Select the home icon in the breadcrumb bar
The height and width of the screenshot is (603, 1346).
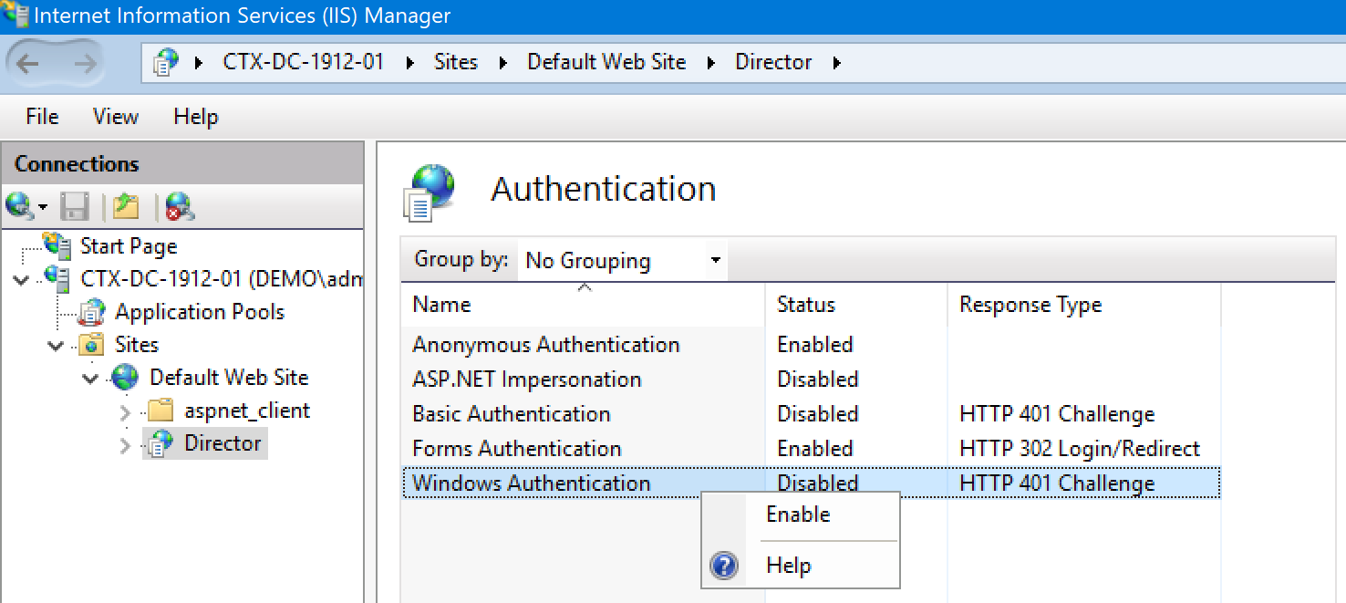(x=164, y=61)
